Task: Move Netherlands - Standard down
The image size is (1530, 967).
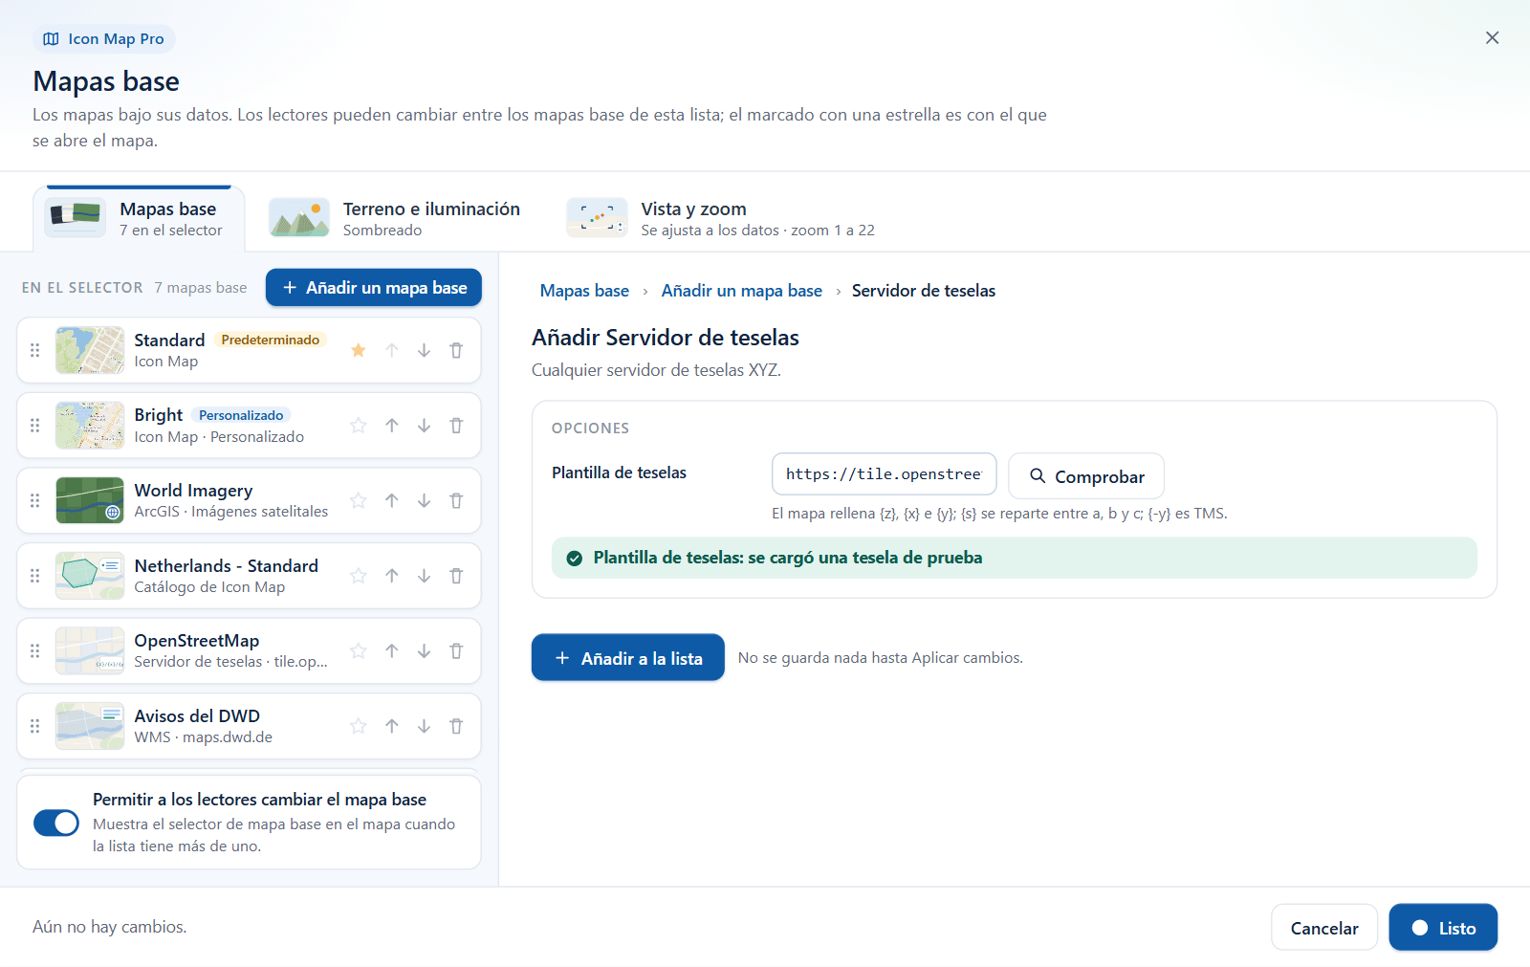Action: 424,576
